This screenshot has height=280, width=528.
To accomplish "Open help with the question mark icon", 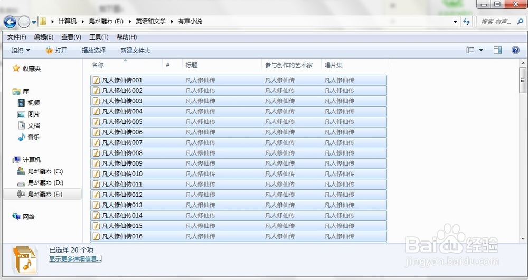I will click(515, 50).
